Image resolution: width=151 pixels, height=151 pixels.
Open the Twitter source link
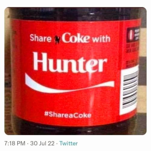[x=69, y=143]
